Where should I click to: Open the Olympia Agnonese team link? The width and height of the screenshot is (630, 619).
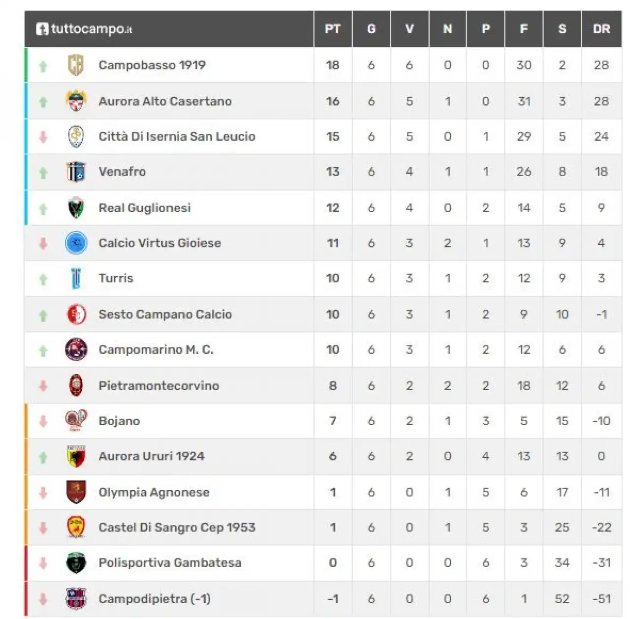click(x=154, y=492)
